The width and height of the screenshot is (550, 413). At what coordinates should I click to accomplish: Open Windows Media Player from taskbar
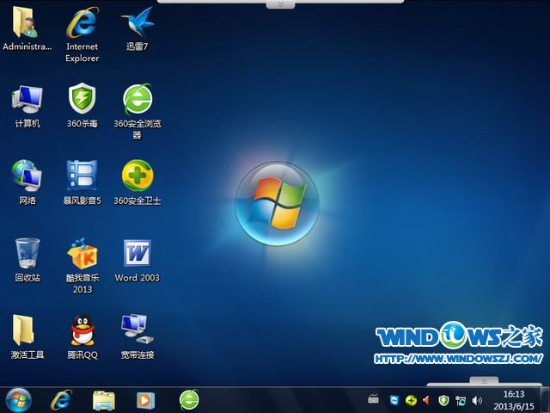click(x=145, y=399)
